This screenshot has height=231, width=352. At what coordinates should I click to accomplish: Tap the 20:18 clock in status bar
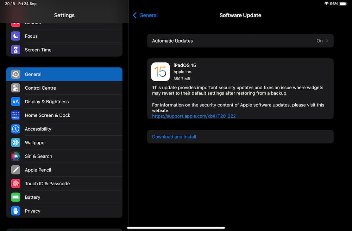10,4
